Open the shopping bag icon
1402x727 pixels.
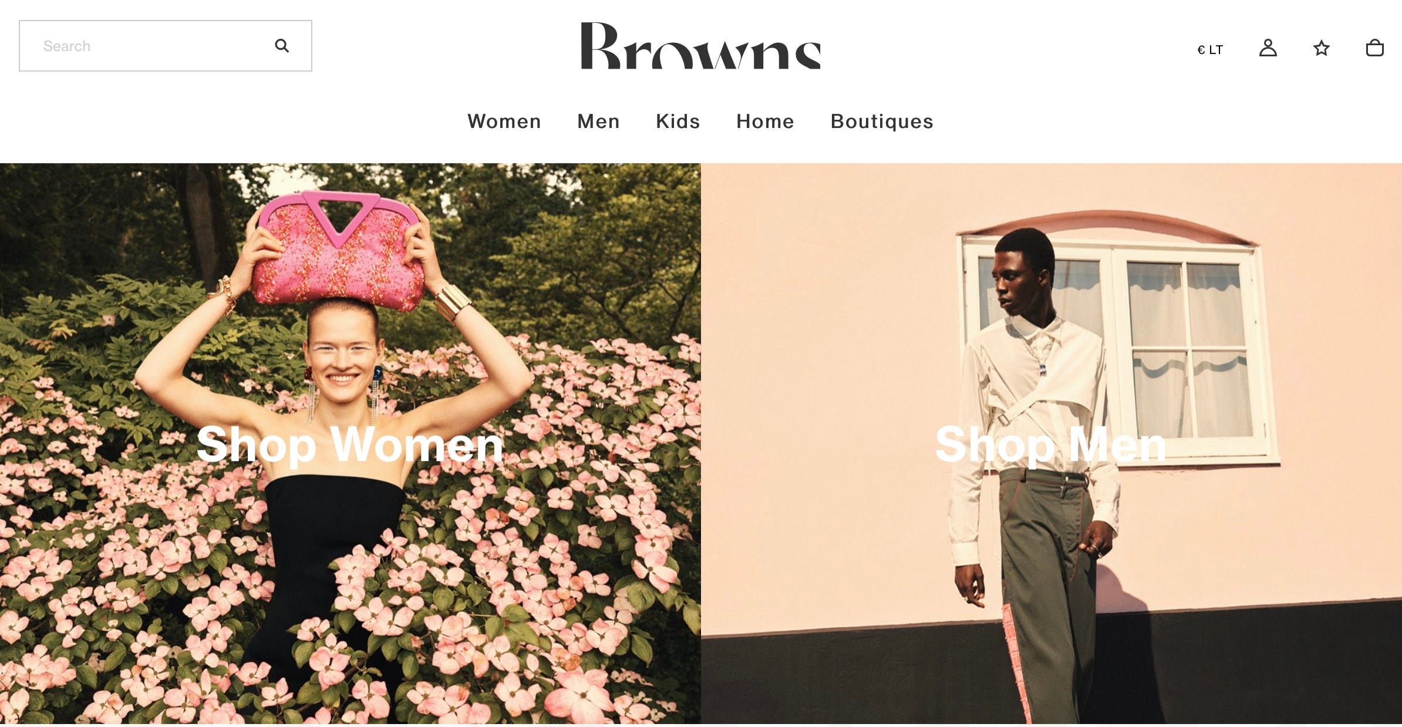click(x=1375, y=48)
